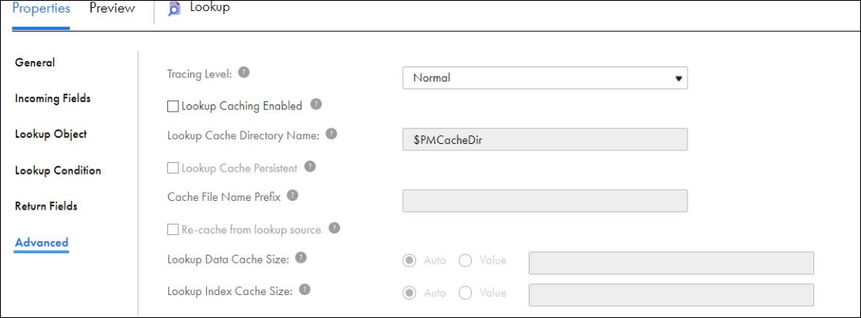Select the Properties tab
This screenshot has height=318, width=861.
(x=41, y=9)
